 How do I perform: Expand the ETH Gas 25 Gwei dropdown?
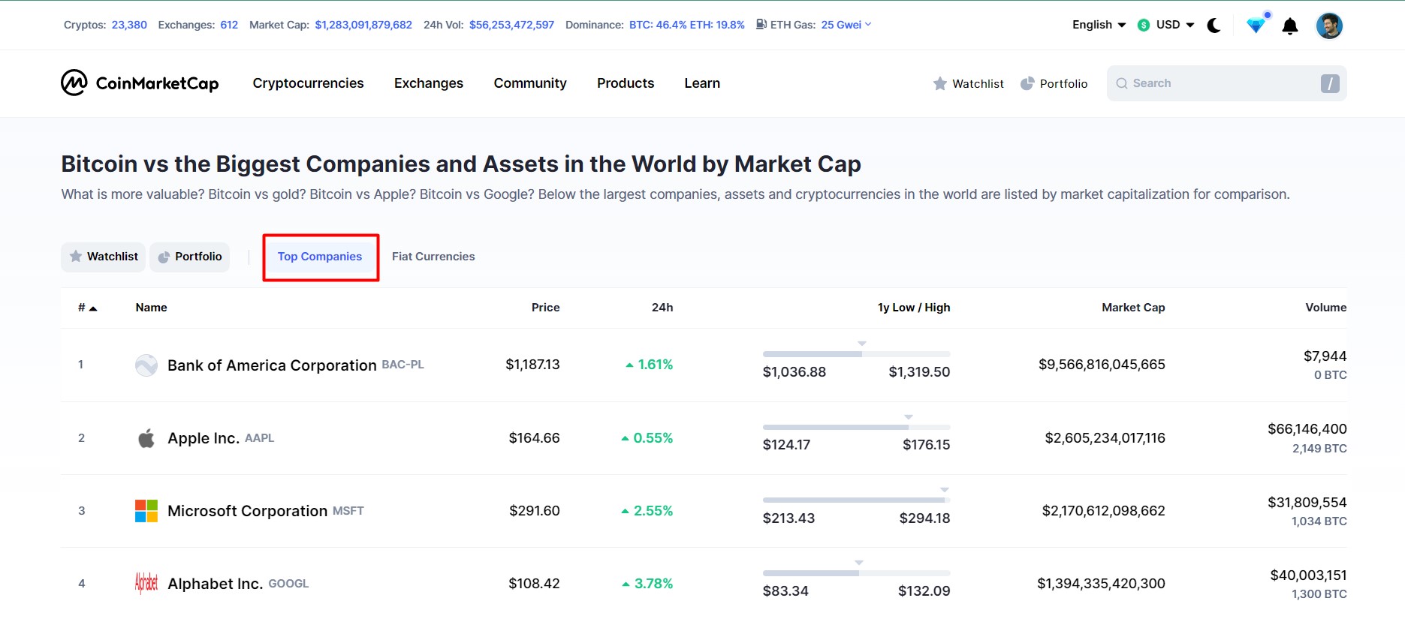[x=846, y=25]
